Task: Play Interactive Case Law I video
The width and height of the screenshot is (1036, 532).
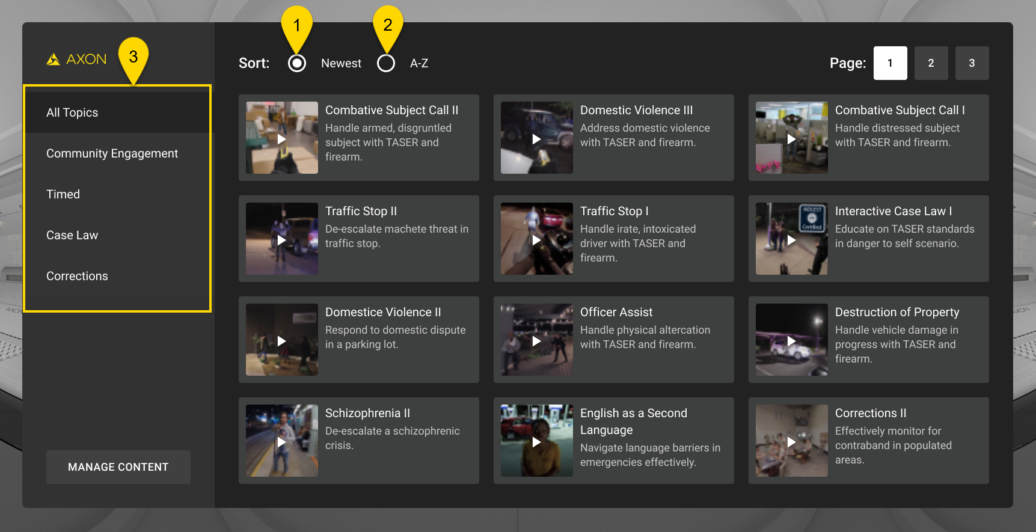Action: click(792, 239)
